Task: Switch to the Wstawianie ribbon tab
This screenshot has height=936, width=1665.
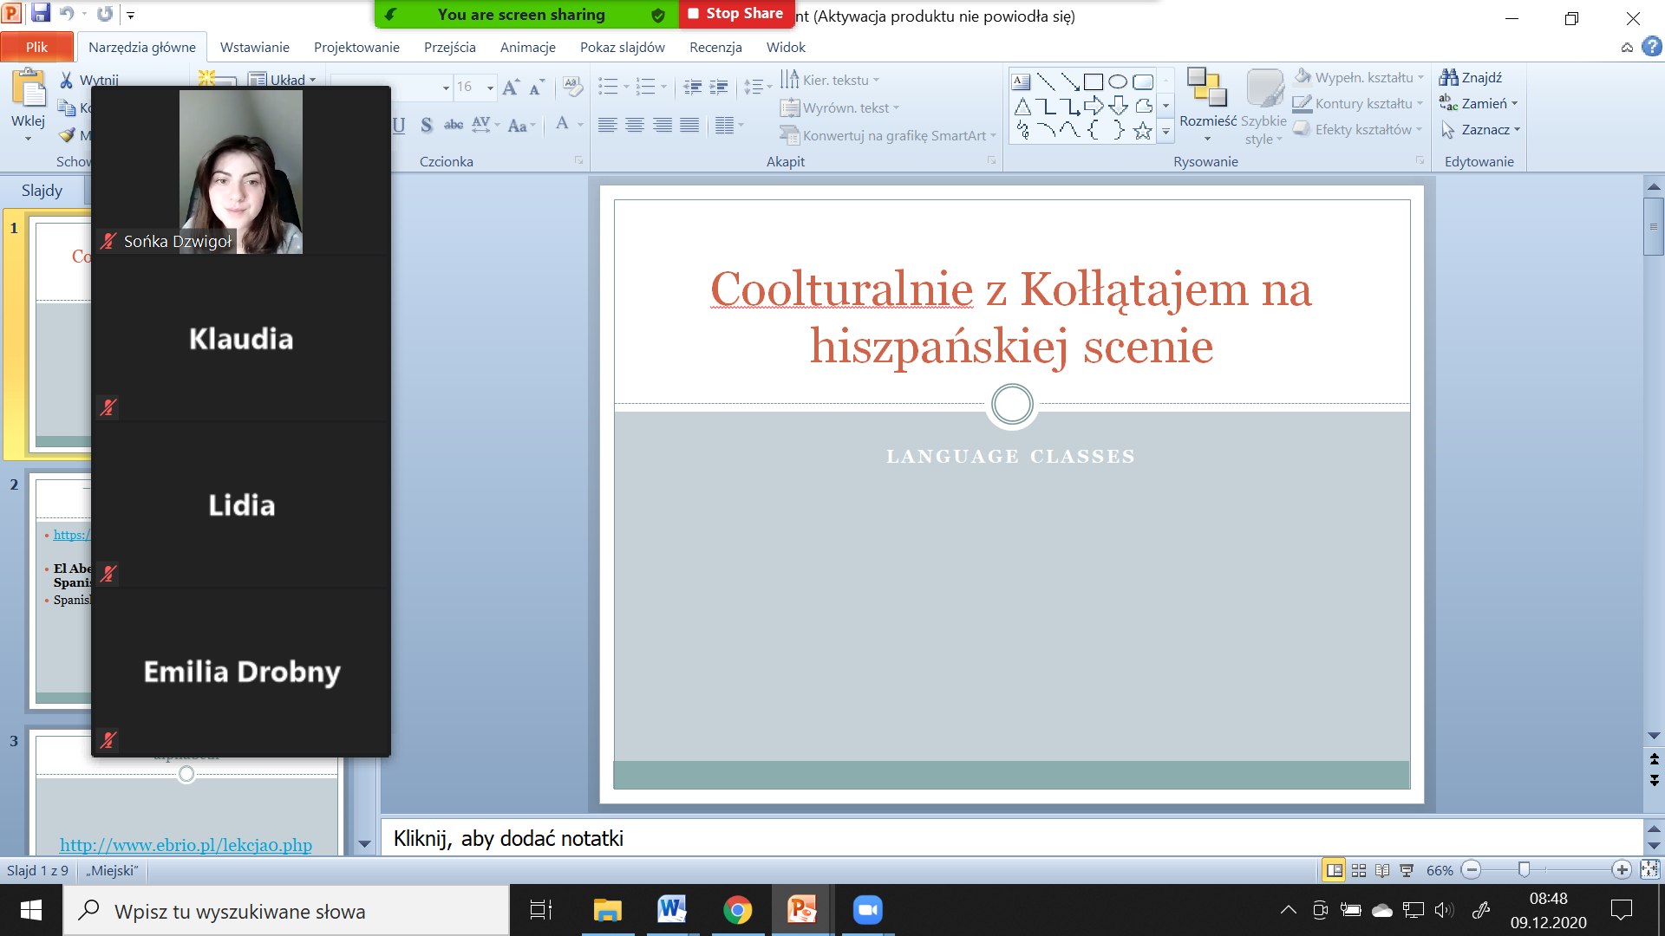Action: (254, 47)
